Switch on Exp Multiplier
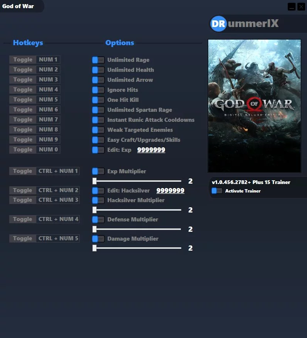 tap(98, 171)
